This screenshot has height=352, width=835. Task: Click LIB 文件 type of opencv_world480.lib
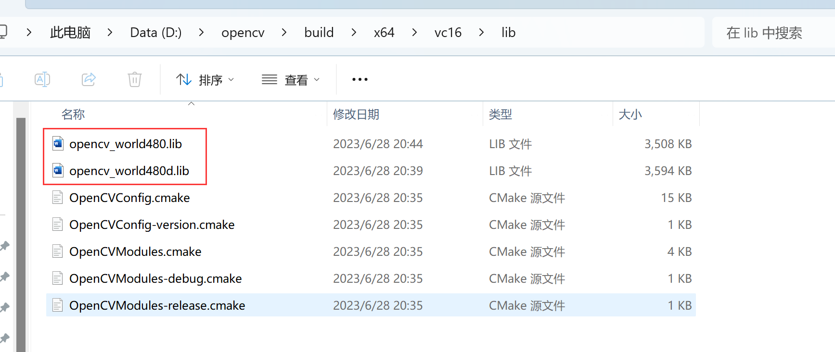coord(510,144)
